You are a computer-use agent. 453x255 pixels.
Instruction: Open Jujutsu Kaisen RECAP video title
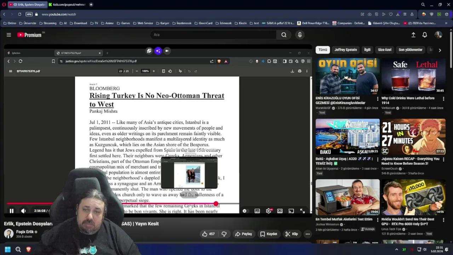[410, 161]
